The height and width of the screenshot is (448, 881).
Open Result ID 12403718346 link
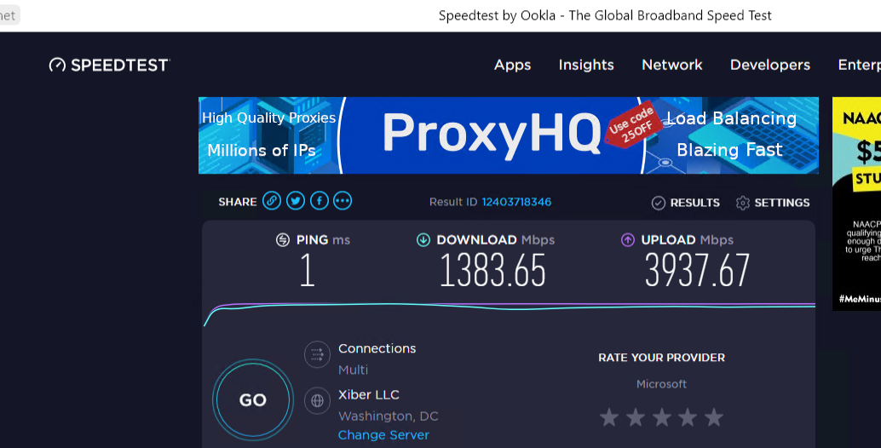[516, 202]
